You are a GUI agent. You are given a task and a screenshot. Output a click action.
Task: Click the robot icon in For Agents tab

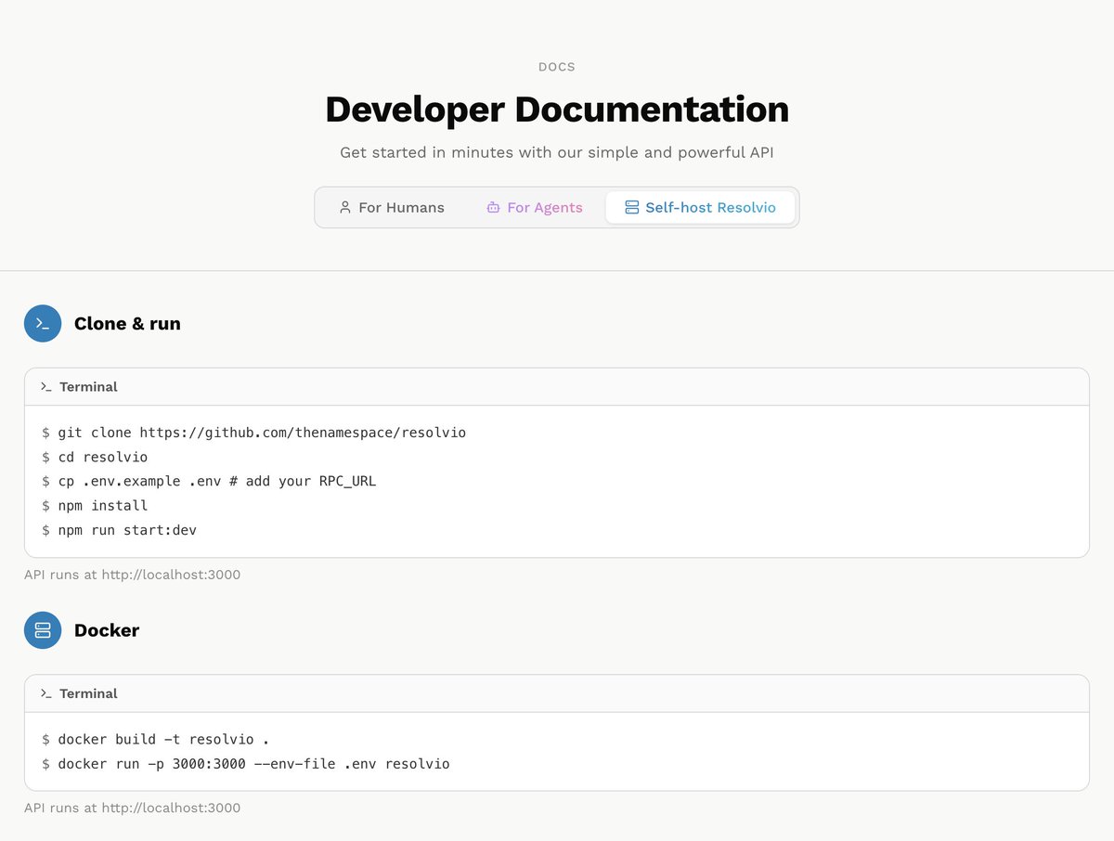point(493,207)
